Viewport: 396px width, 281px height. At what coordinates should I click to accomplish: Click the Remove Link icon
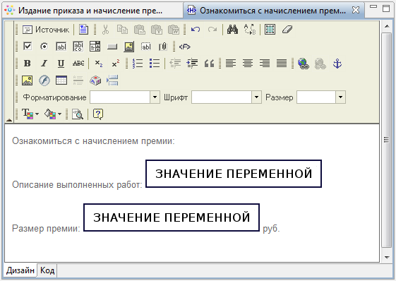click(320, 64)
